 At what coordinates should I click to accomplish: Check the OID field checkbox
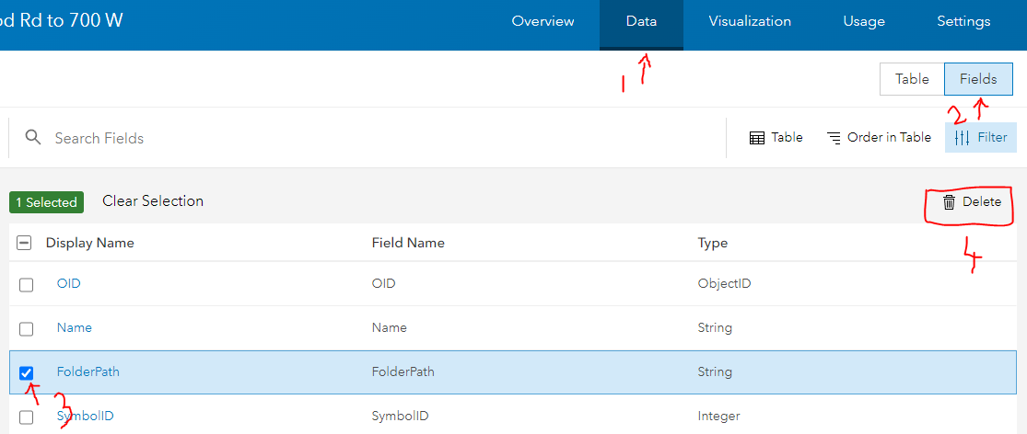27,284
